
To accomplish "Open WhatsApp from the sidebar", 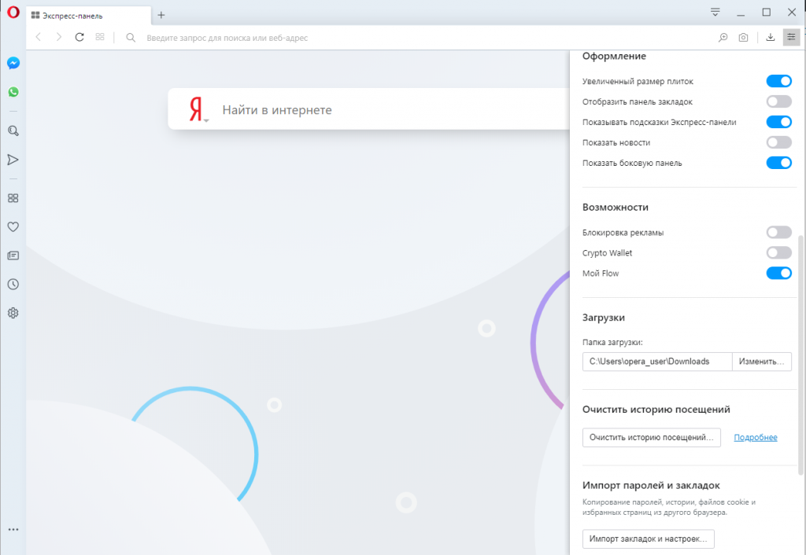I will 13,92.
